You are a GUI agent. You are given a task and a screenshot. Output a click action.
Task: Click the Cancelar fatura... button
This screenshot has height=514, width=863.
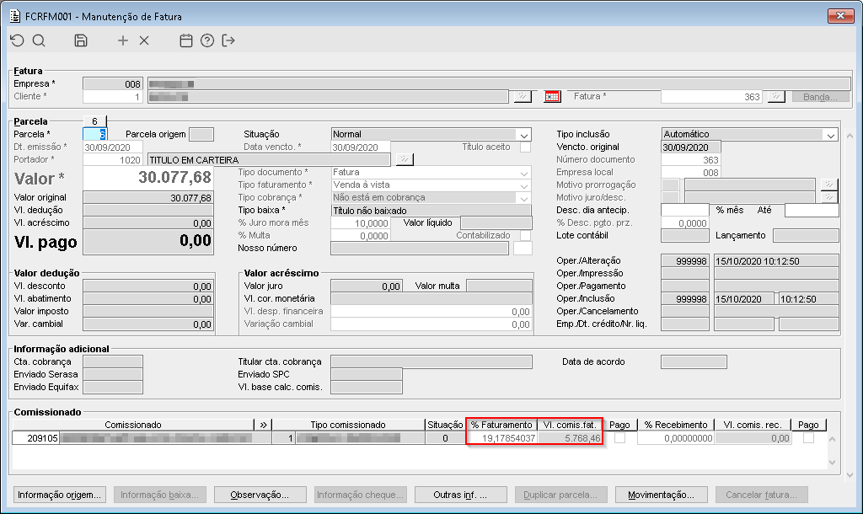(761, 495)
